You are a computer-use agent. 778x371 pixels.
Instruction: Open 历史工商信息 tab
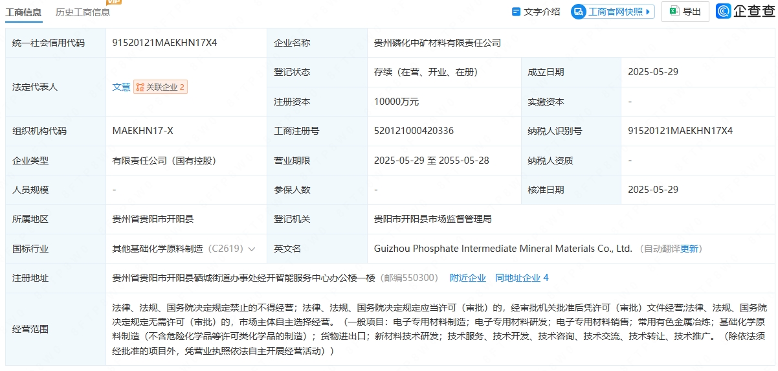tap(83, 12)
